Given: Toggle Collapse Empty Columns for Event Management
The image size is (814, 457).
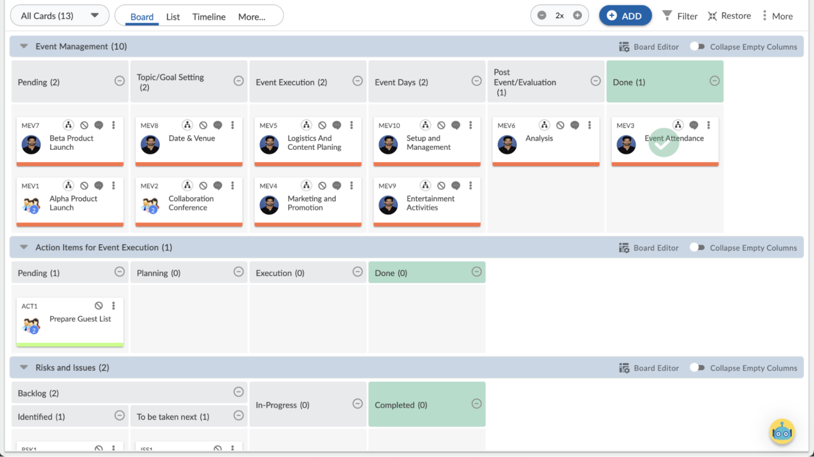Looking at the screenshot, I should coord(697,47).
